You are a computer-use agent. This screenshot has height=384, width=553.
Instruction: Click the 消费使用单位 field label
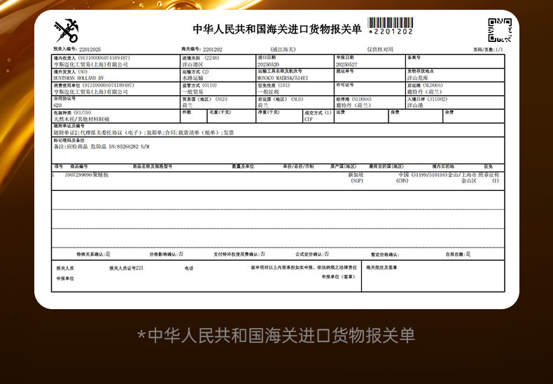click(67, 85)
